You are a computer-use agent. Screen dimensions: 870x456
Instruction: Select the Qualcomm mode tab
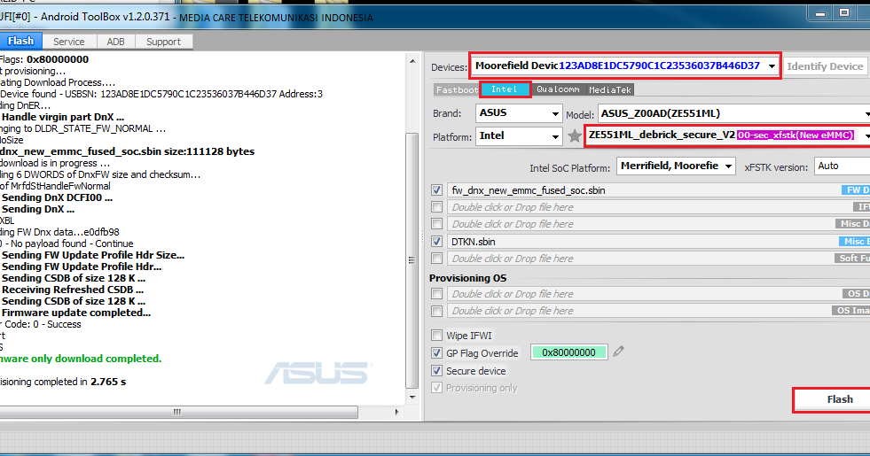(558, 89)
